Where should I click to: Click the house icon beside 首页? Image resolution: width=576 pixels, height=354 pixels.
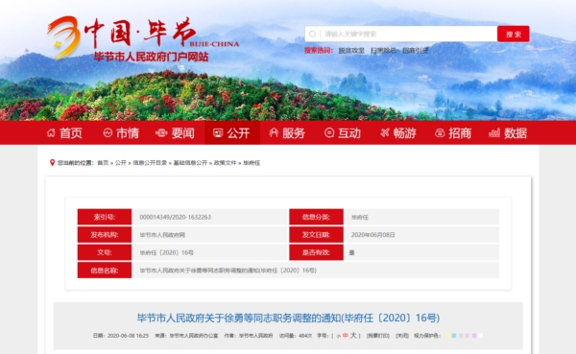[51, 133]
